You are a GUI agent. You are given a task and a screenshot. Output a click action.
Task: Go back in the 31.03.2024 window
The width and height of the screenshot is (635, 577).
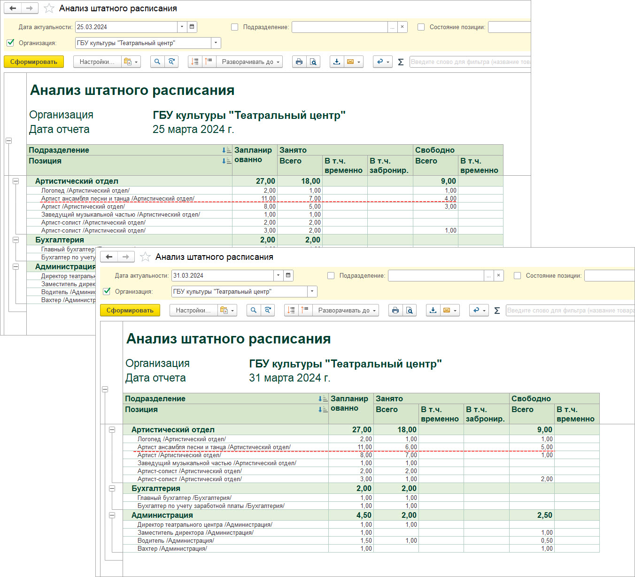pyautogui.click(x=109, y=257)
